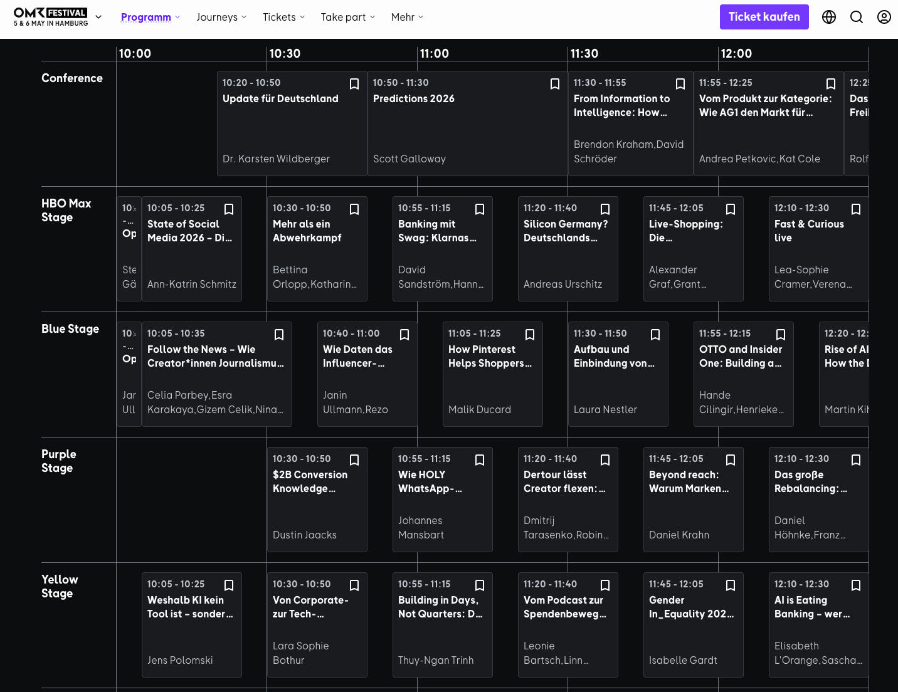Open the user account icon
The image size is (898, 692).
(884, 17)
